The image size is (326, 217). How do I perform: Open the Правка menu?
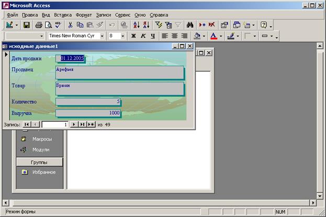point(30,15)
